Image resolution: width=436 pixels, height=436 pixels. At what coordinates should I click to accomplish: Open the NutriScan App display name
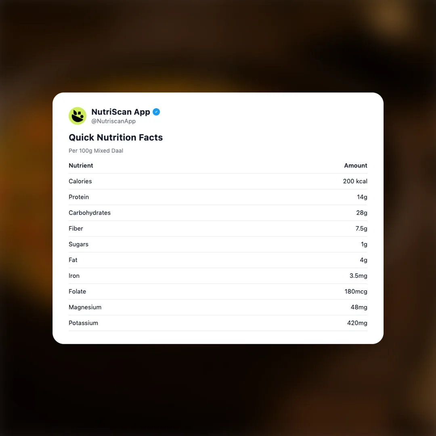(120, 112)
